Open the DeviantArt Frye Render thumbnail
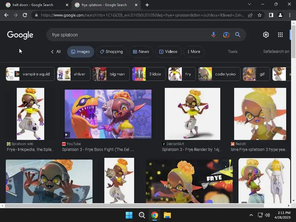Image resolution: width=296 pixels, height=222 pixels. click(192, 114)
